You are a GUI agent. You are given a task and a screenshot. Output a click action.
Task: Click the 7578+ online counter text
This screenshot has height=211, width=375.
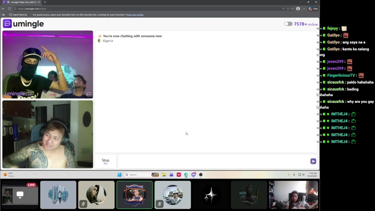pyautogui.click(x=306, y=24)
